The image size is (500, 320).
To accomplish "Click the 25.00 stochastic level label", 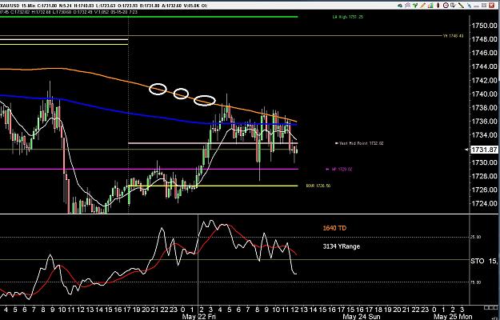I will 476,237.
